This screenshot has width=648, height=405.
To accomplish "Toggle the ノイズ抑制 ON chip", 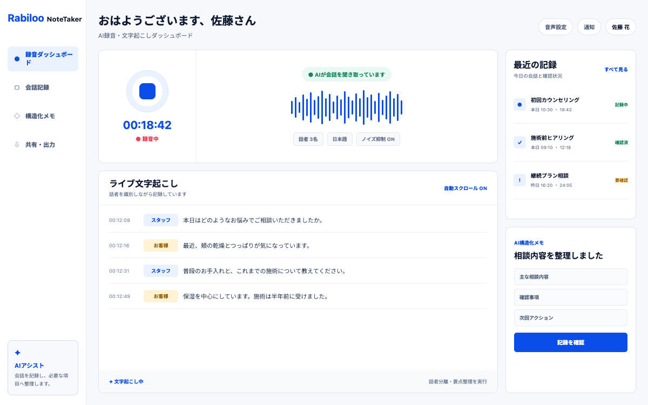I will tap(378, 139).
